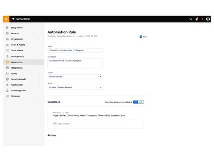The width and height of the screenshot is (214, 160).
Task: Open the orange hamburger menu
Action: (x=6, y=19)
